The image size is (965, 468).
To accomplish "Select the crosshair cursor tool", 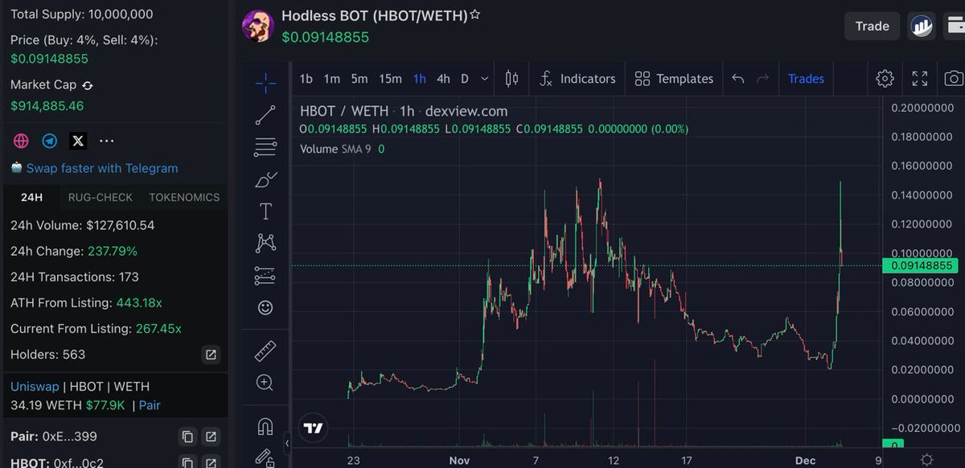I will coord(265,82).
